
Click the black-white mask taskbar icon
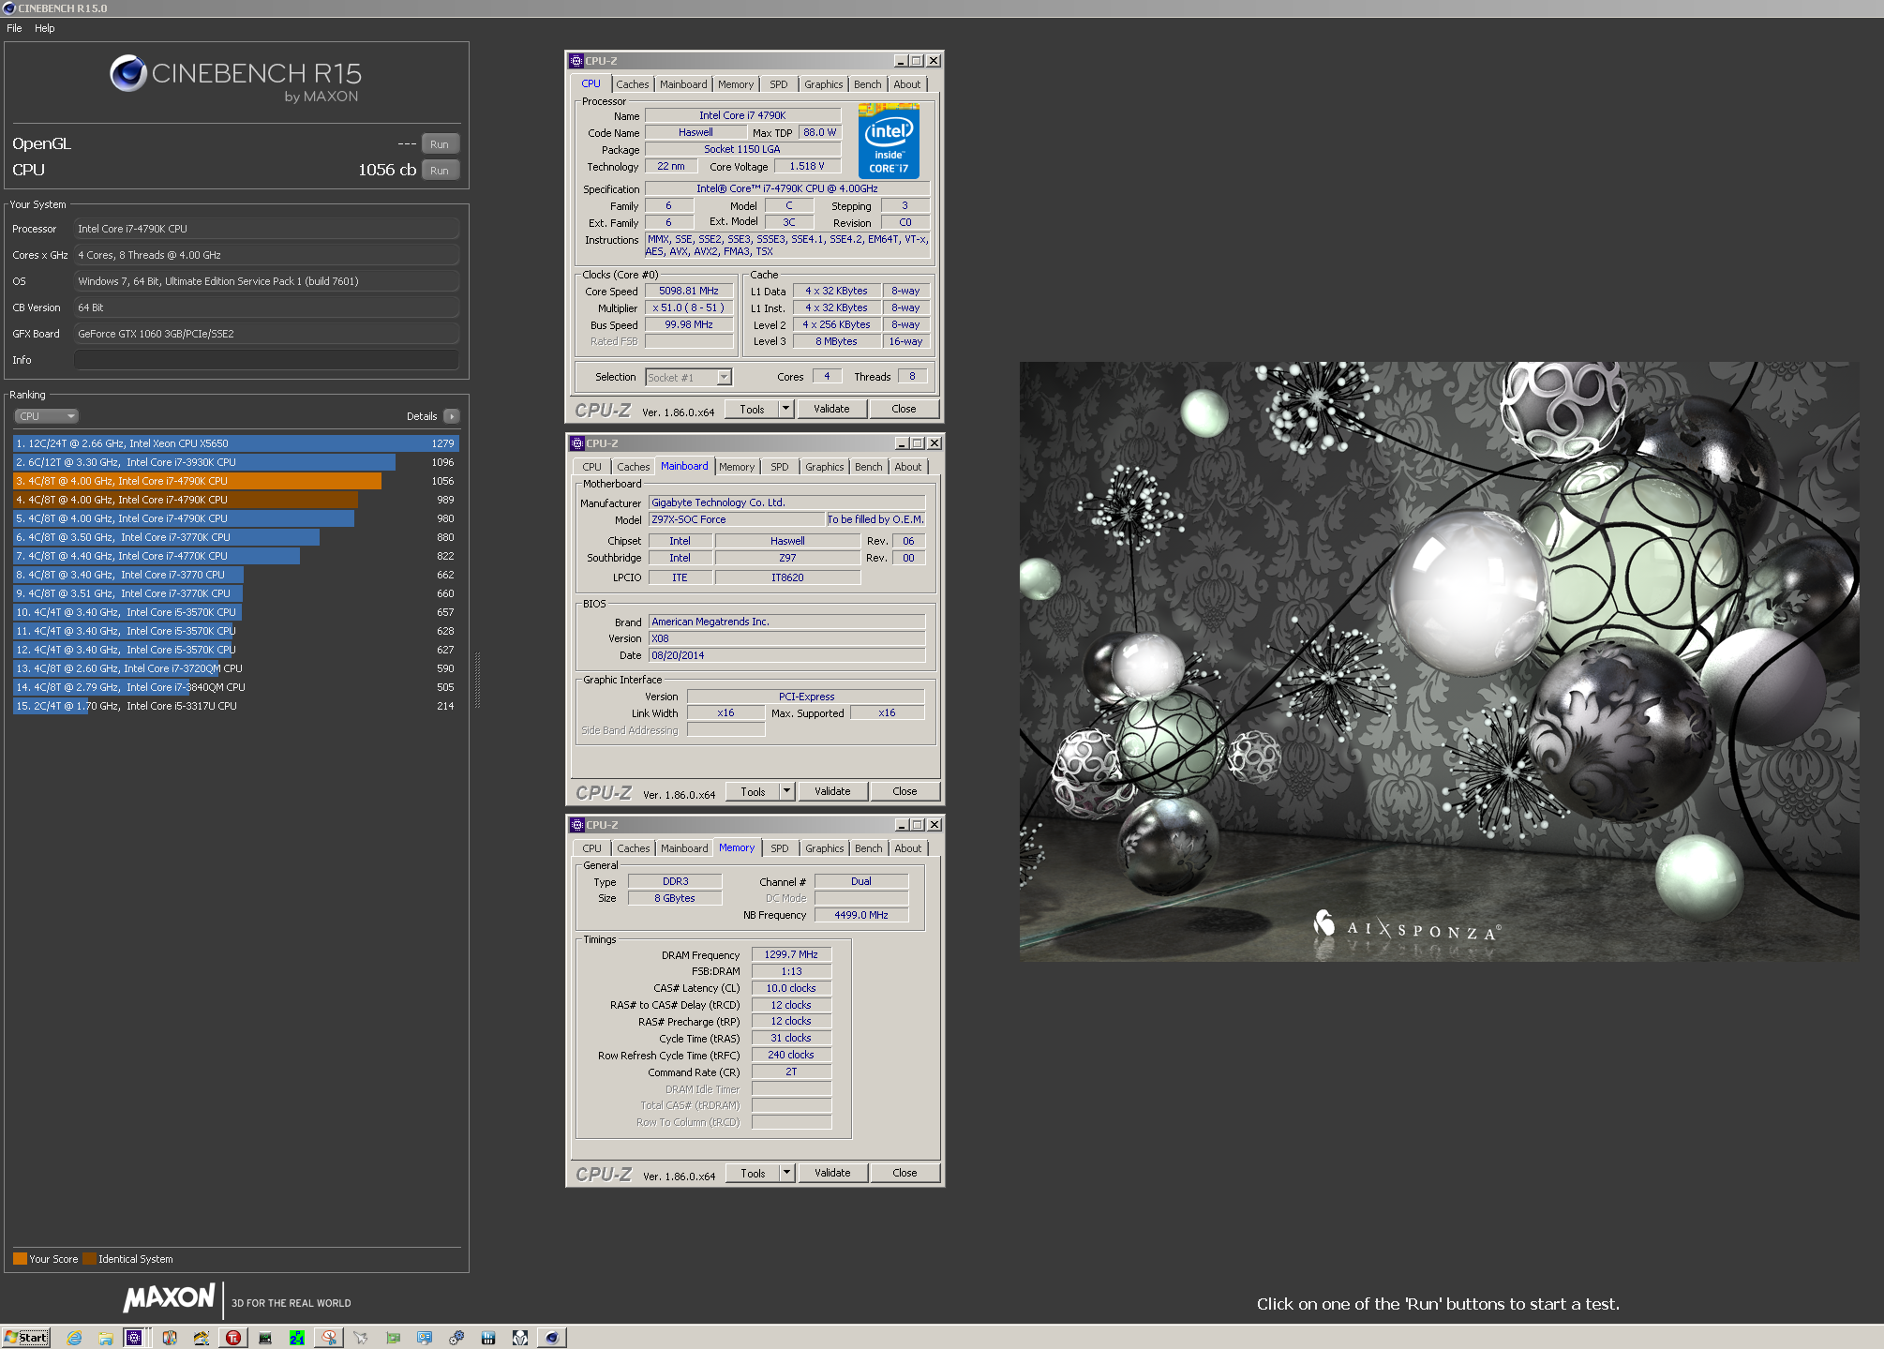520,1338
